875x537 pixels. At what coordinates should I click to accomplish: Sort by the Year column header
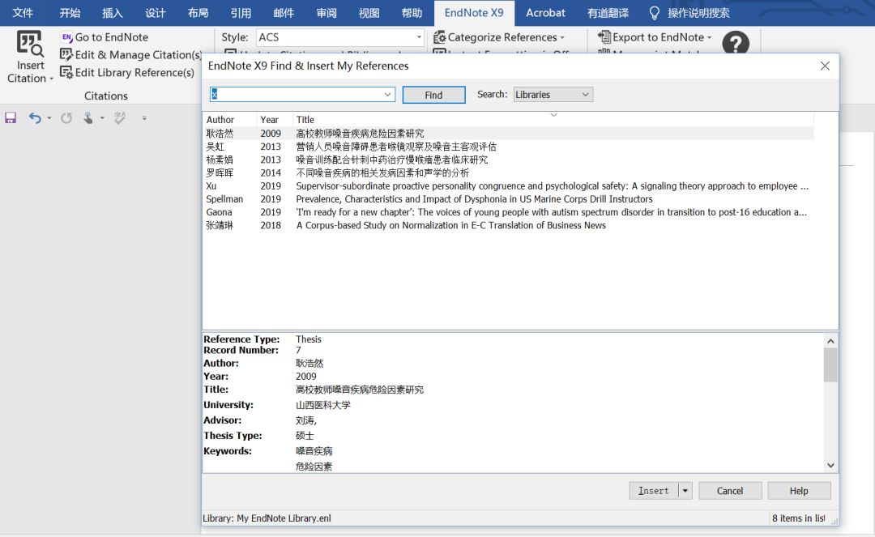coord(275,119)
